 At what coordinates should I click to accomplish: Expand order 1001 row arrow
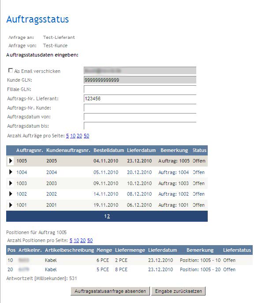11,205
